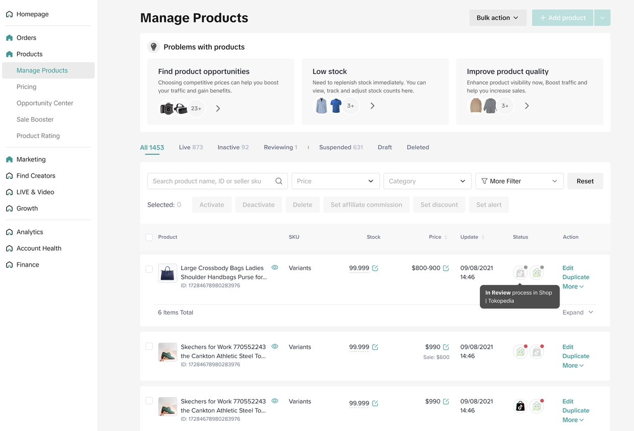
Task: Click the lightbulb icon near Problems with products
Action: pyautogui.click(x=153, y=47)
